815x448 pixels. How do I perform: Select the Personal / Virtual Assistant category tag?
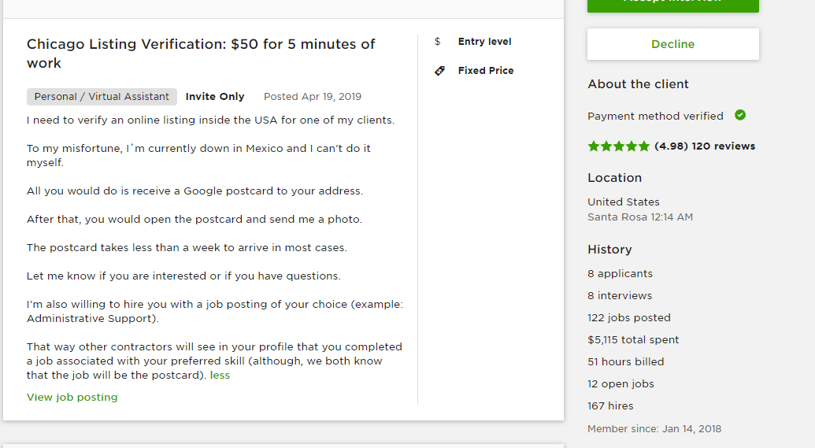pyautogui.click(x=102, y=97)
